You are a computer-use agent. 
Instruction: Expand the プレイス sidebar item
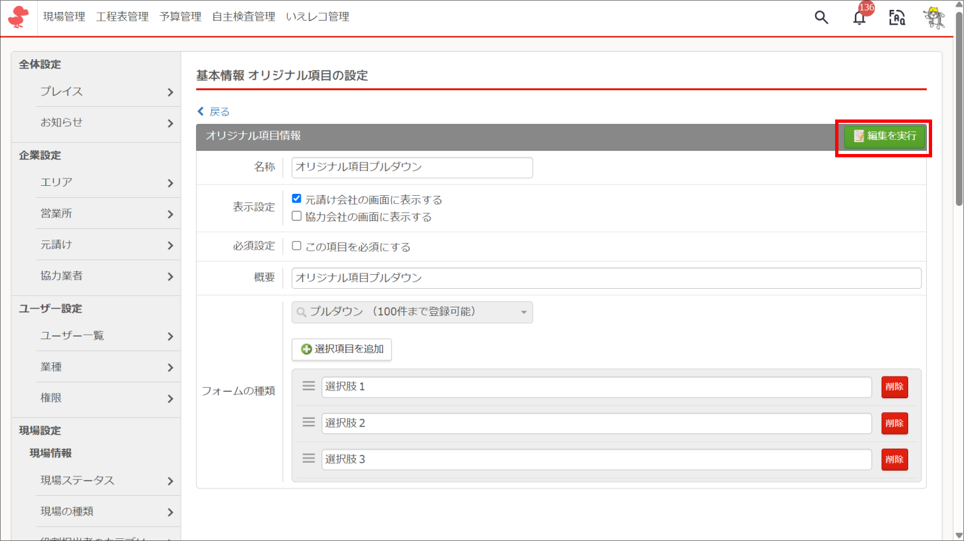pyautogui.click(x=106, y=92)
